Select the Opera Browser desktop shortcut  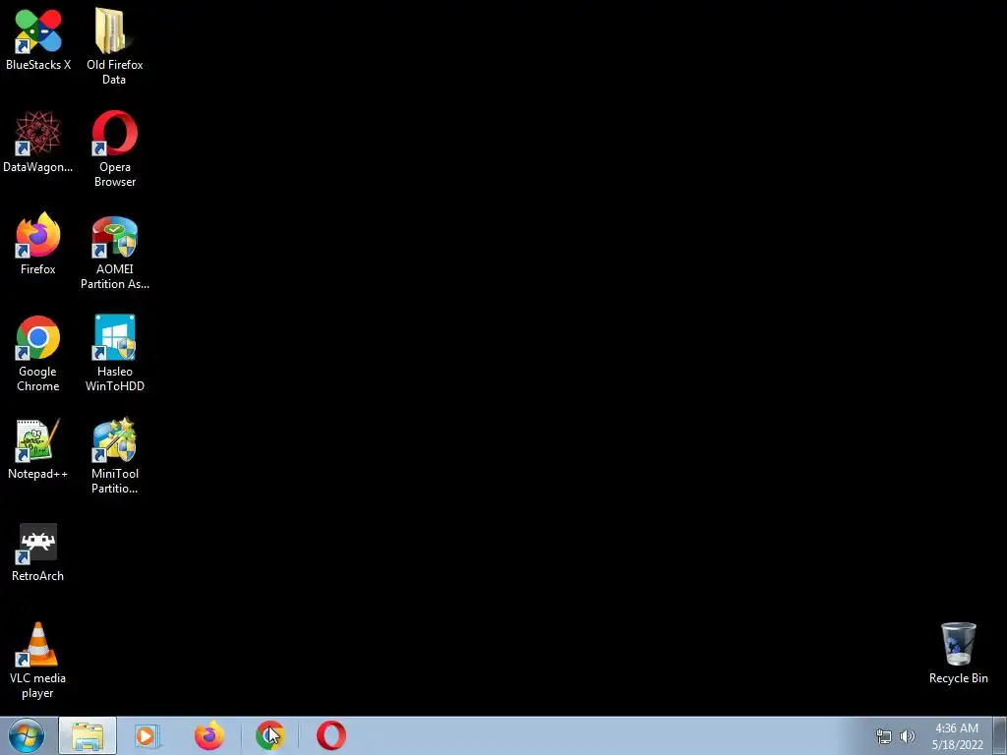114,149
